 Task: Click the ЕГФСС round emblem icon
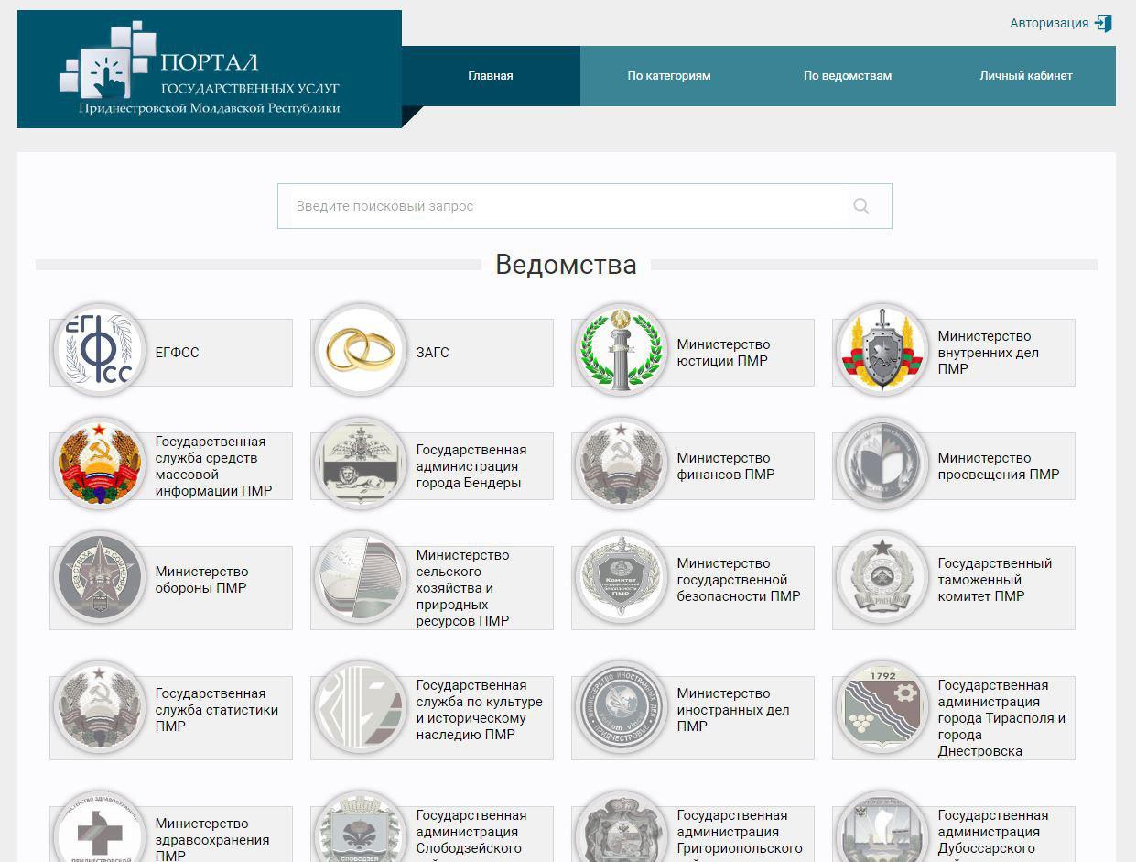click(99, 351)
